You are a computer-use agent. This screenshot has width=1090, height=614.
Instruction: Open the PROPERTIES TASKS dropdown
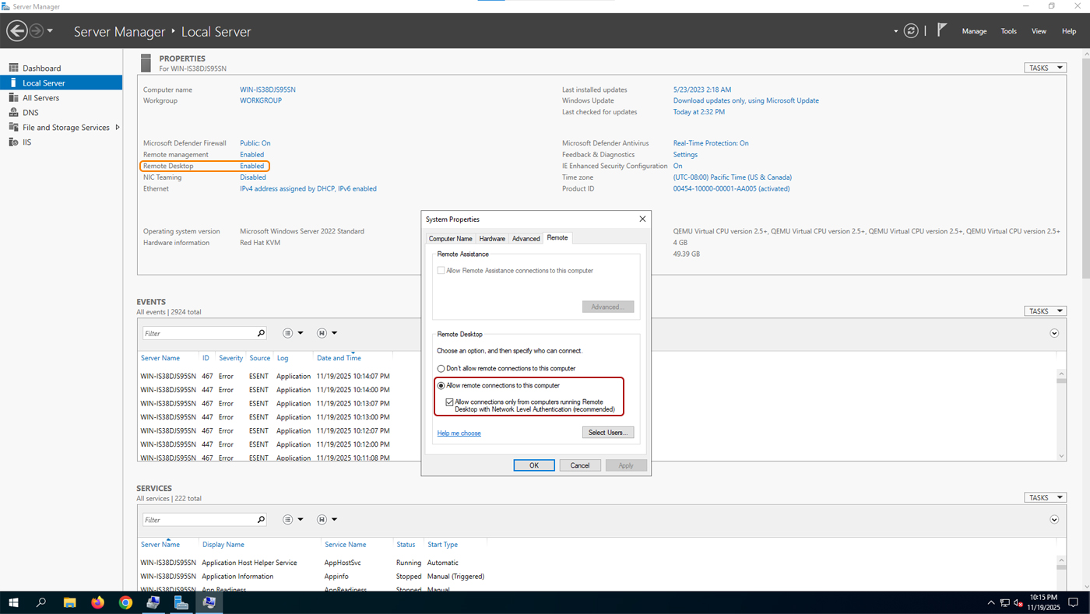pos(1045,67)
